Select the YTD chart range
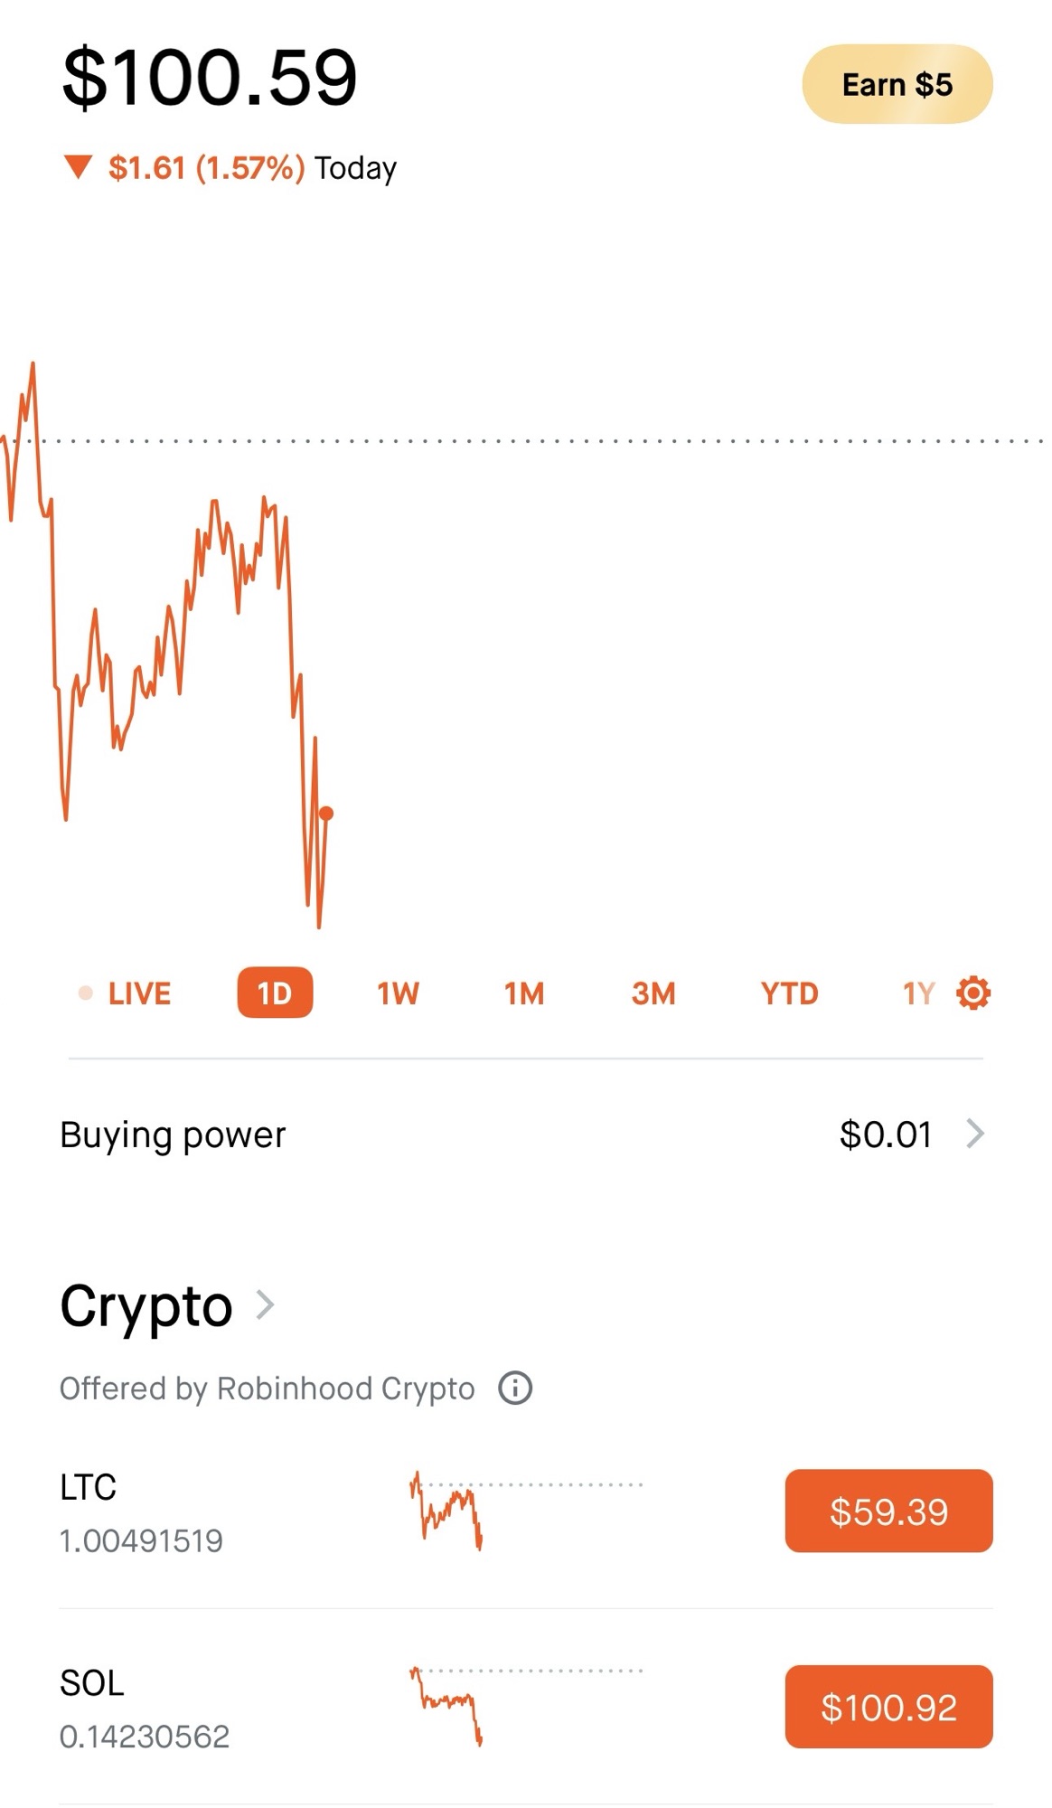1052x1808 pixels. 789,993
